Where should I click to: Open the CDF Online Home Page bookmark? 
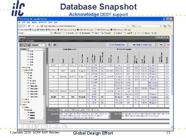pos(67,30)
